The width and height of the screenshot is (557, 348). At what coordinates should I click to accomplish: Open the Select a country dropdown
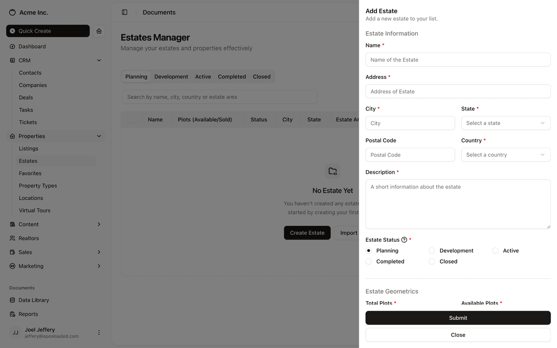pos(505,155)
